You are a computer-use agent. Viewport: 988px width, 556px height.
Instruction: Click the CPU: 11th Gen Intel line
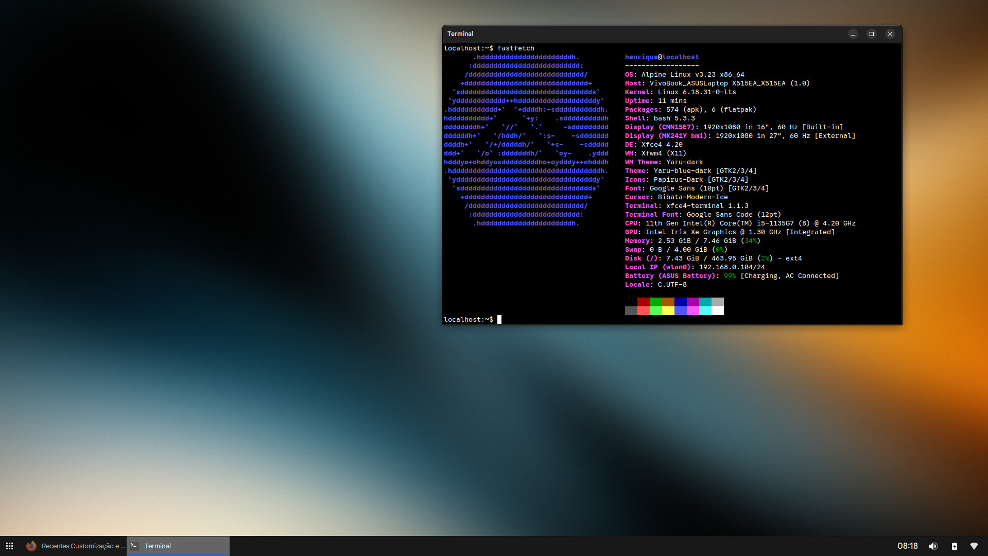tap(740, 223)
